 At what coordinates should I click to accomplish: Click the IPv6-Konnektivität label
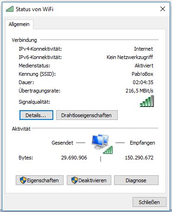40,57
